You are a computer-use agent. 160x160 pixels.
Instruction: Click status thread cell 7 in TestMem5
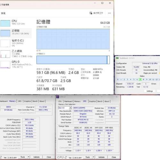click(x=140, y=79)
